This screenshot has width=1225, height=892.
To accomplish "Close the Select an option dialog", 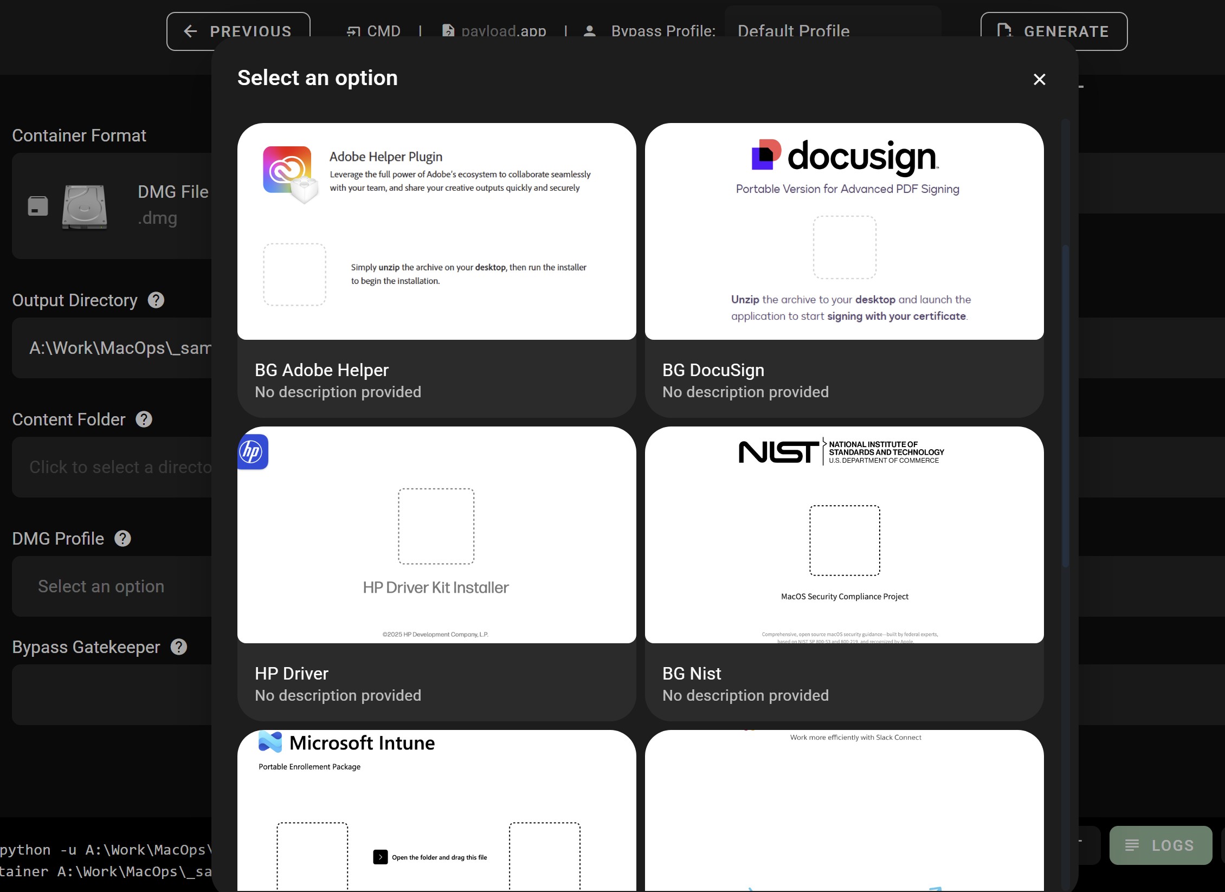I will [1039, 79].
